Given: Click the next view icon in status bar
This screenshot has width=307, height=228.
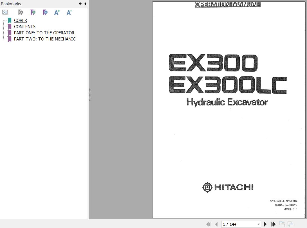Looking at the screenshot, I should (x=290, y=224).
